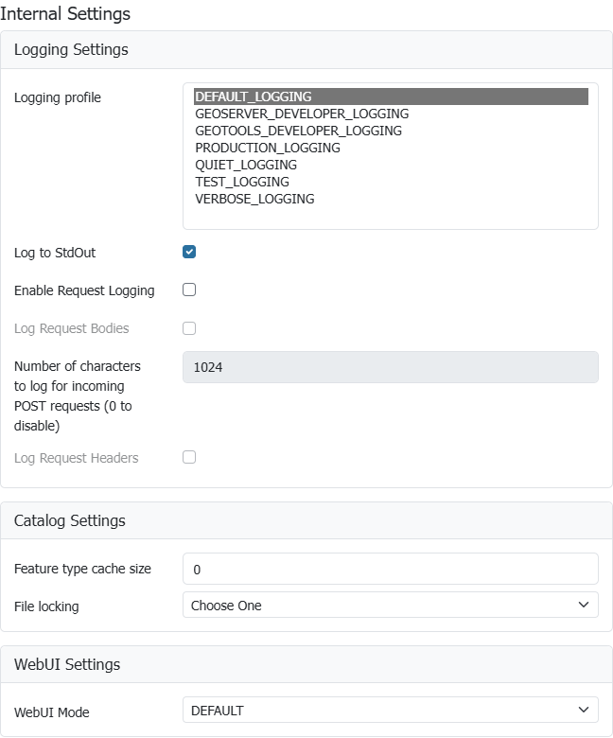Screen dimensions: 613x738
Task: Open the File locking dropdown
Action: [390, 605]
